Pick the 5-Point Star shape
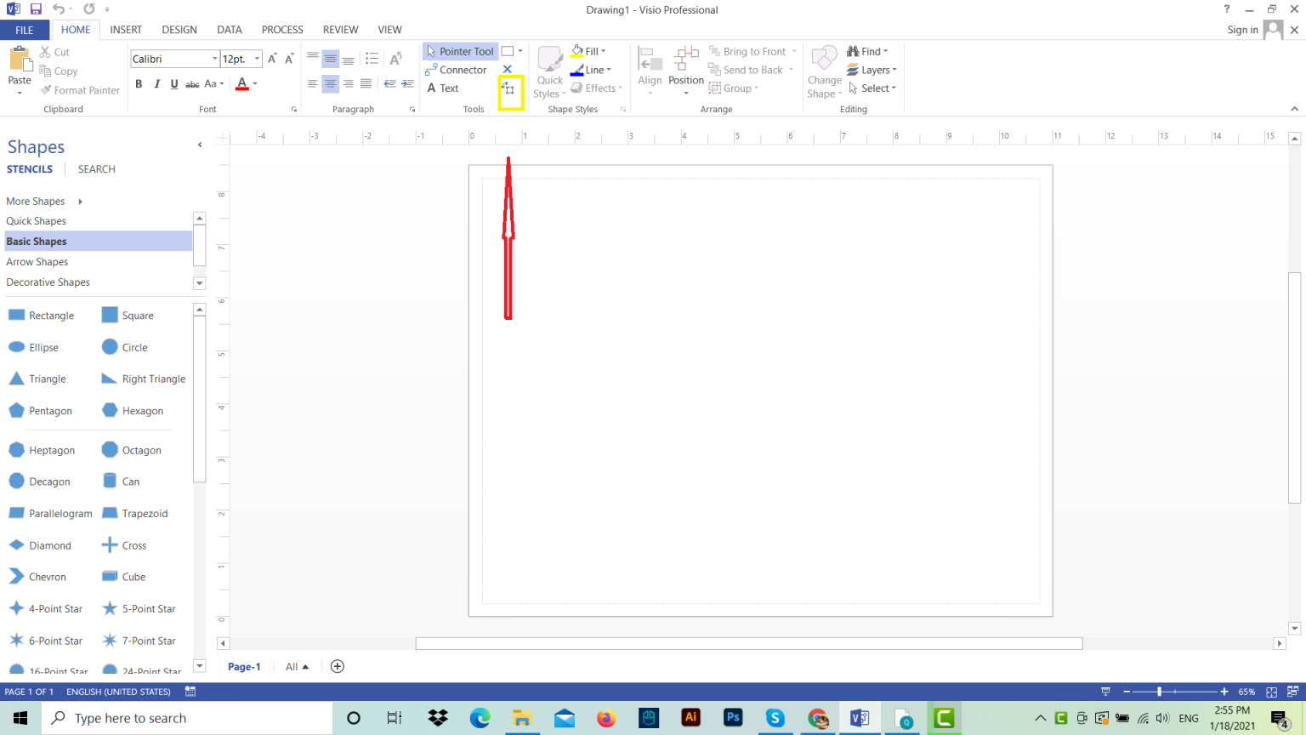The width and height of the screenshot is (1306, 735). point(139,609)
